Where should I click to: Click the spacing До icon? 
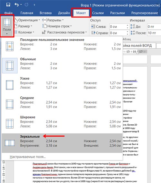point(133,27)
